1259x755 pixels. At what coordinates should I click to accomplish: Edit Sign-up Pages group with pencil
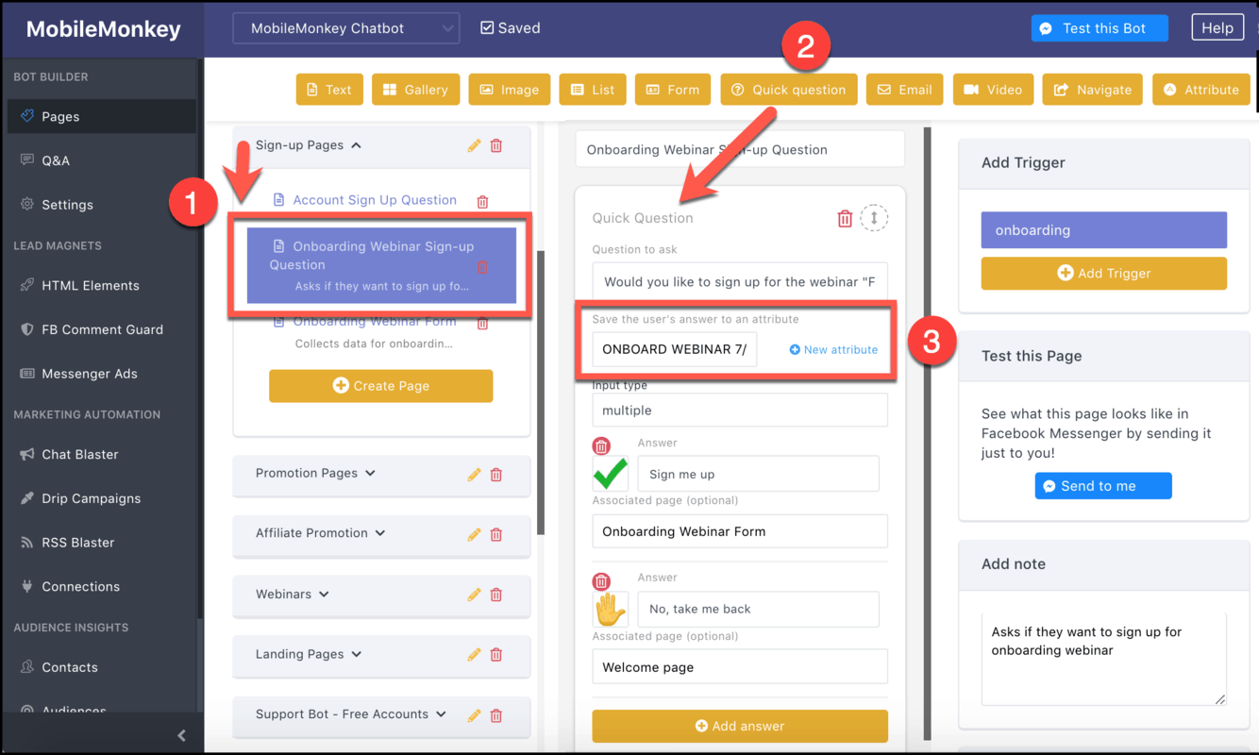coord(475,145)
